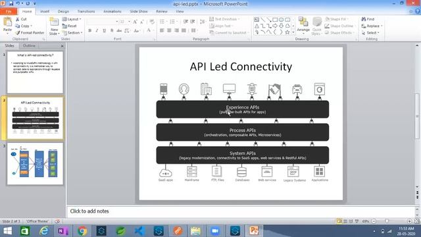Image resolution: width=421 pixels, height=237 pixels.
Task: Switch to Slide Sorter view in status bar
Action: click(345, 221)
